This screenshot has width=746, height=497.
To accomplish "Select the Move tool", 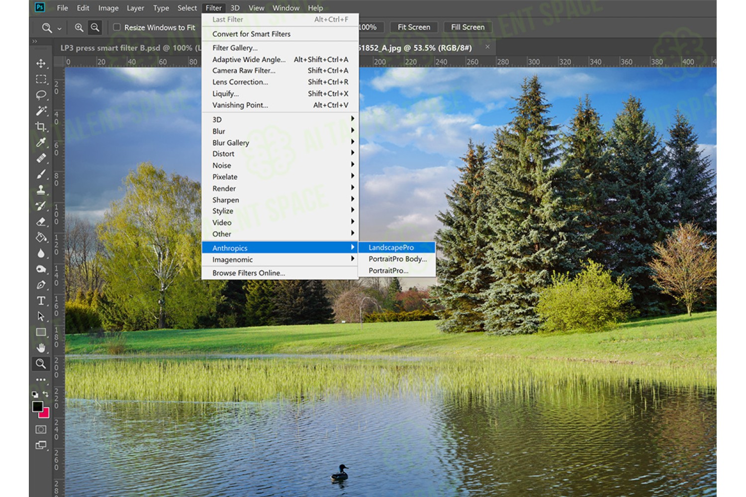I will 41,64.
